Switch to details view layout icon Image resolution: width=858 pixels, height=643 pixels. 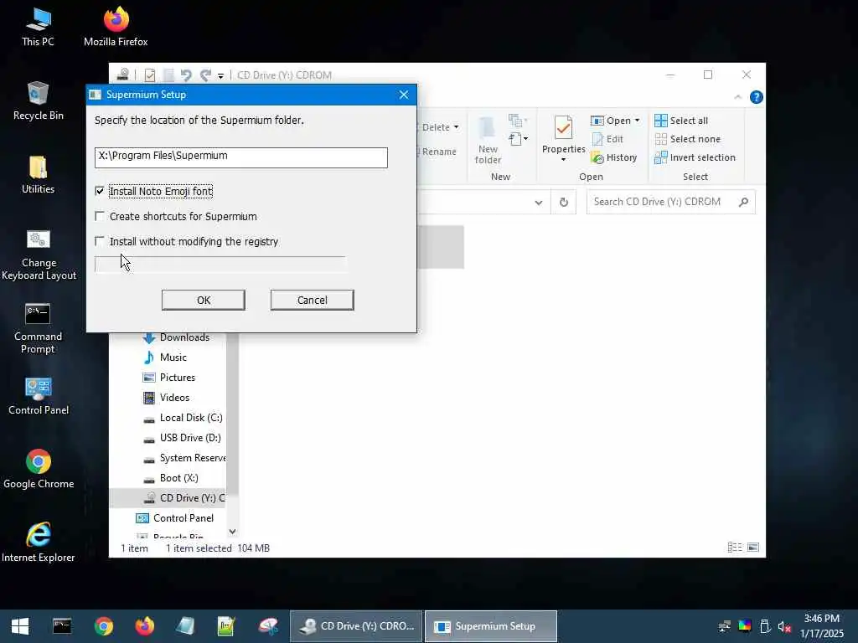tap(735, 548)
